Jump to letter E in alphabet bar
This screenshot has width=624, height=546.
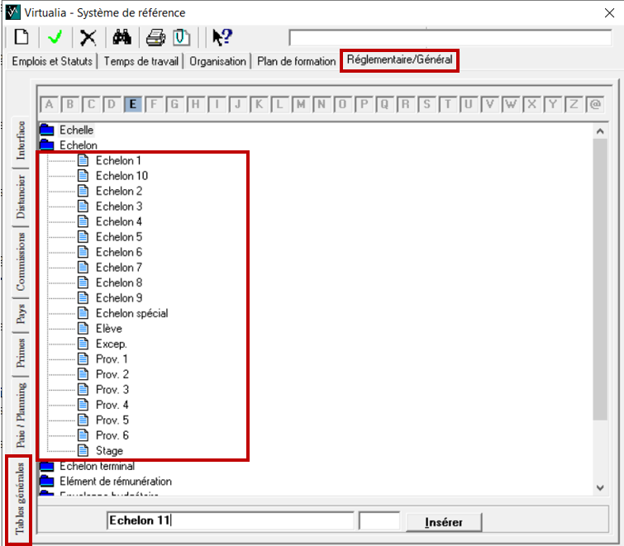tap(133, 104)
